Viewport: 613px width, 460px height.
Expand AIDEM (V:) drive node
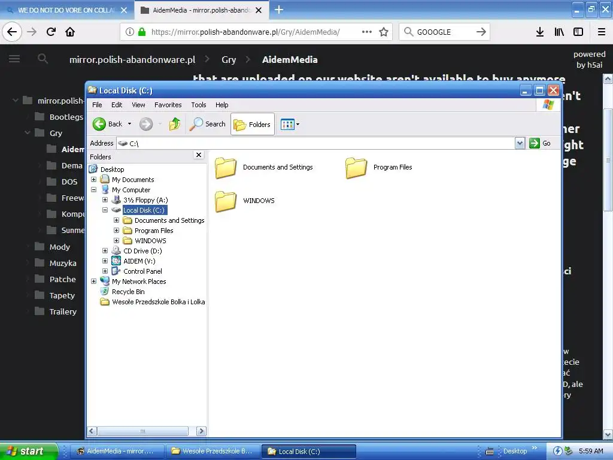(105, 261)
